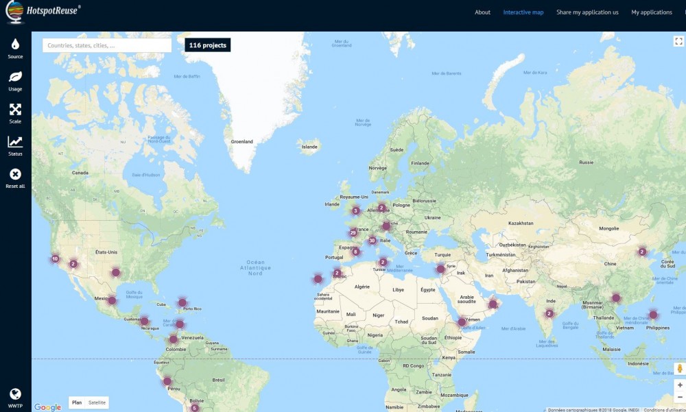This screenshot has width=686, height=412.
Task: Open Share my application us link
Action: [x=587, y=12]
